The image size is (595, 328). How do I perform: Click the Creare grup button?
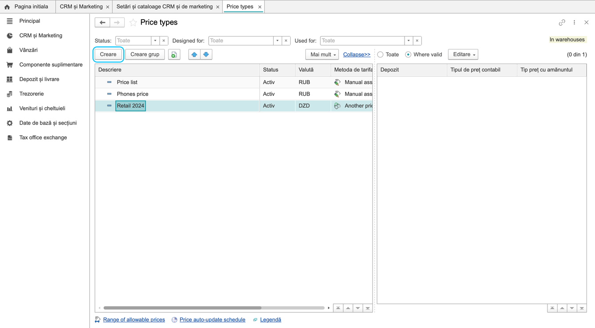point(145,54)
